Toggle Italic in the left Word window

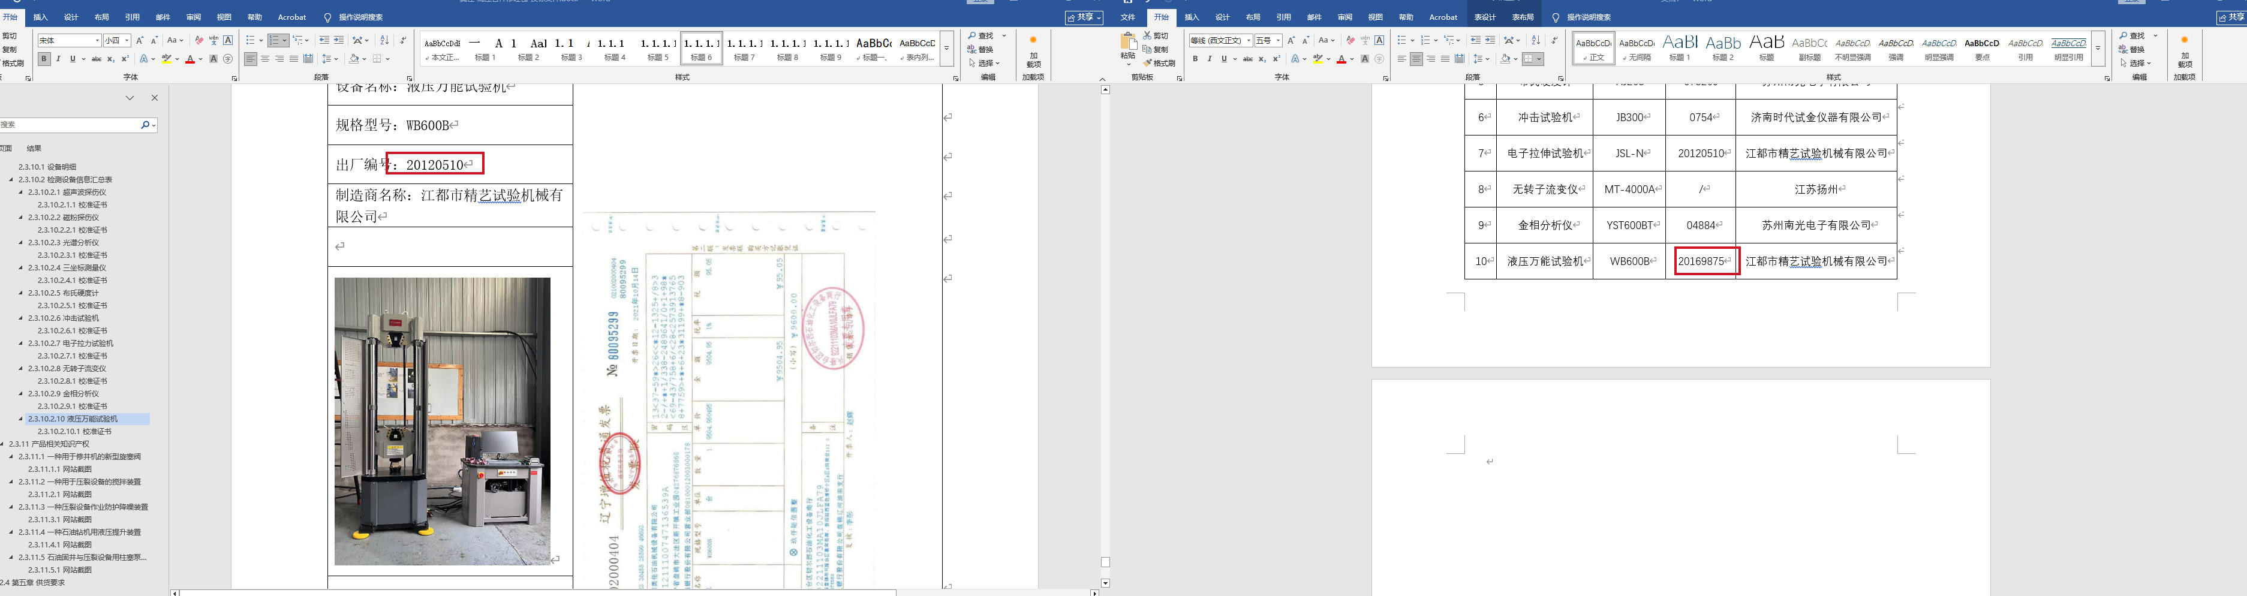coord(58,59)
